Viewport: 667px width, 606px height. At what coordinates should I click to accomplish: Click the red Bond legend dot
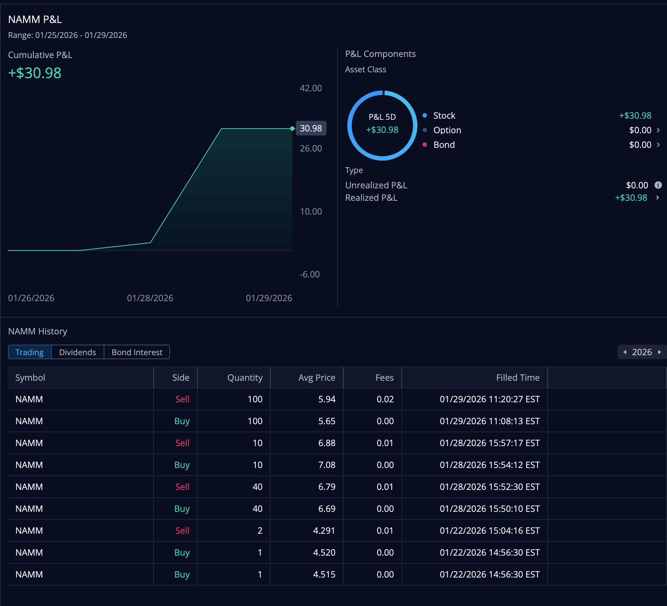click(x=425, y=145)
